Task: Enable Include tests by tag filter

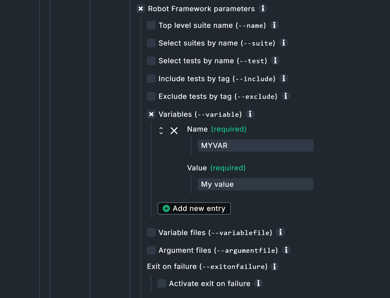Action: coord(151,79)
